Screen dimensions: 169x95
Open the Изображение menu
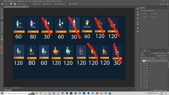[20, 1]
